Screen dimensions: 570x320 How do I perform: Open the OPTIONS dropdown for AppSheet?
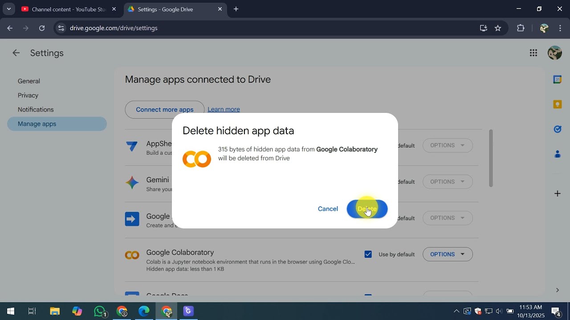(x=448, y=145)
